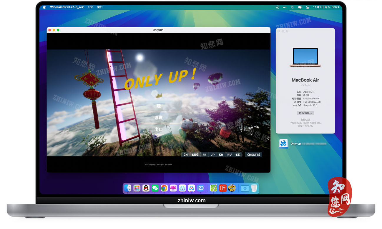Open the CREDITS screen
The height and width of the screenshot is (229, 382).
click(254, 155)
